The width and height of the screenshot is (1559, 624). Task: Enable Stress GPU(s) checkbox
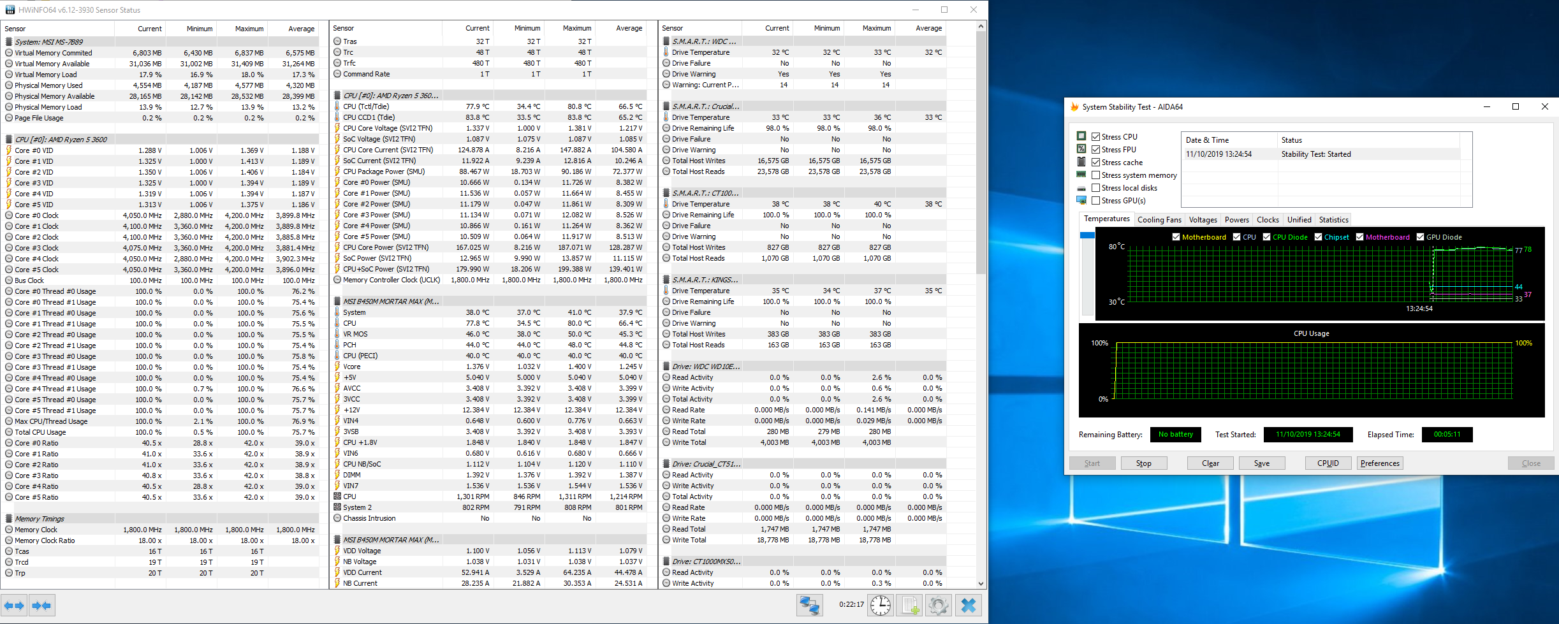[x=1095, y=200]
